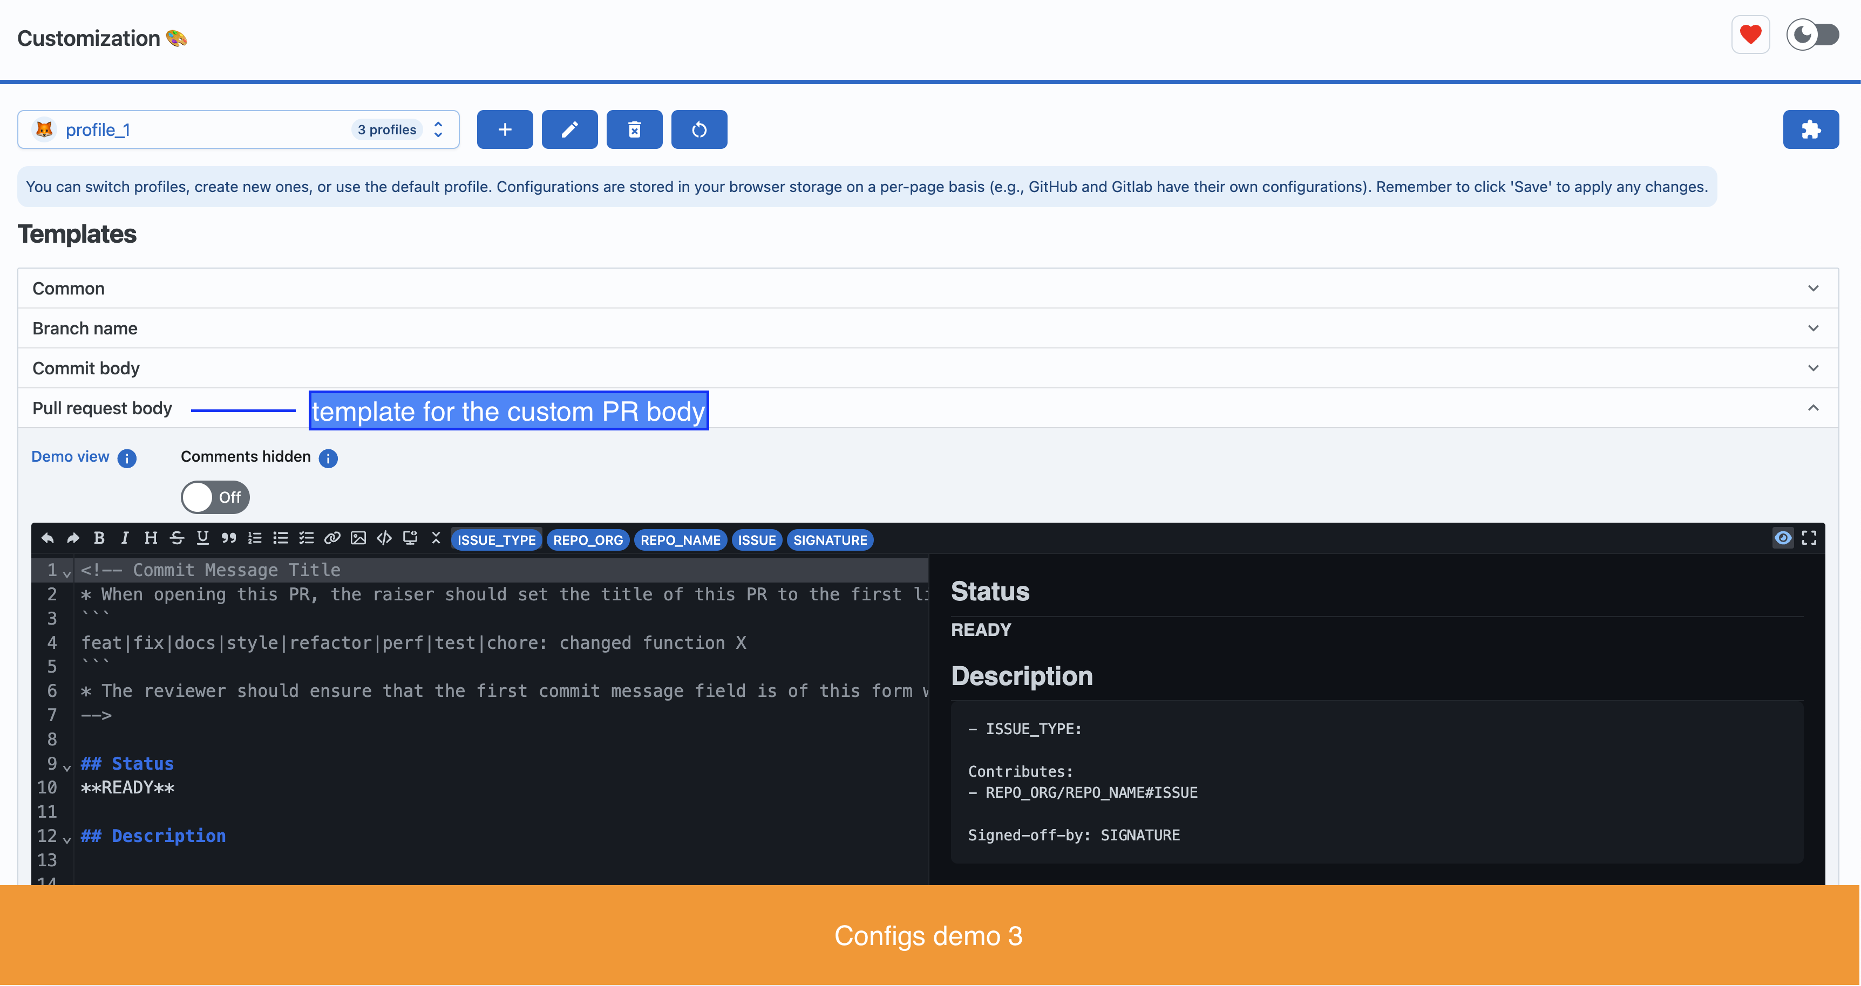The width and height of the screenshot is (1861, 986).
Task: Expand the Common templates section
Action: [928, 289]
